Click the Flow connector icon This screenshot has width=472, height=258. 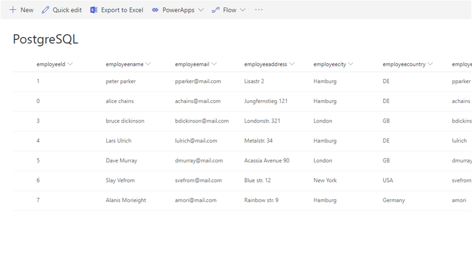pos(215,10)
